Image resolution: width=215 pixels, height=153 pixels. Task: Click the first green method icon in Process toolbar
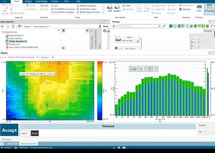tap(171, 26)
